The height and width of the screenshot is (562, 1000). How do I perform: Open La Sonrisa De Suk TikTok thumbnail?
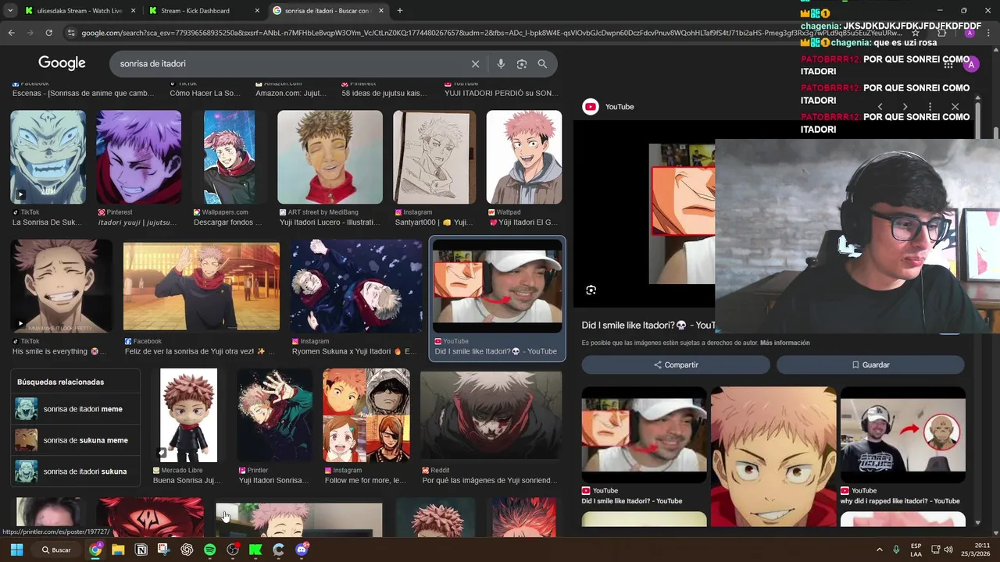[x=48, y=157]
